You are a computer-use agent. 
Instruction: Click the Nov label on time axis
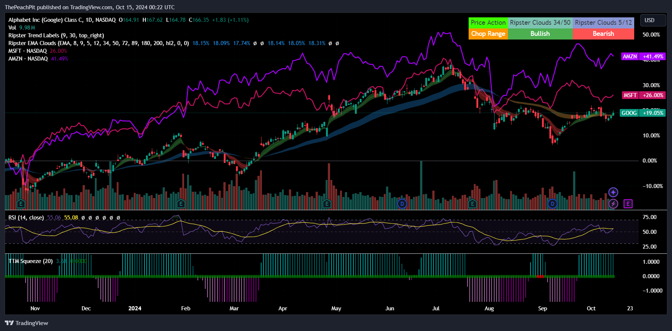coord(35,308)
